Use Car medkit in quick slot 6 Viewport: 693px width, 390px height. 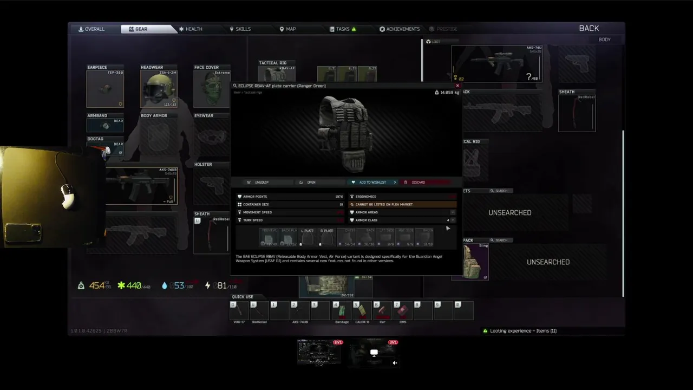coord(382,310)
